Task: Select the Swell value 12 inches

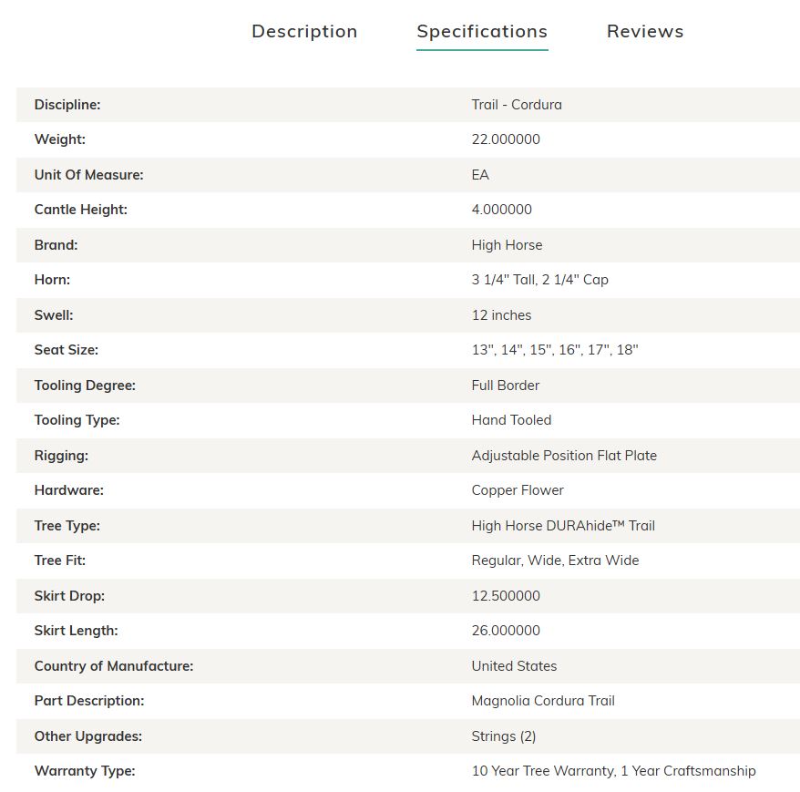Action: [x=501, y=315]
